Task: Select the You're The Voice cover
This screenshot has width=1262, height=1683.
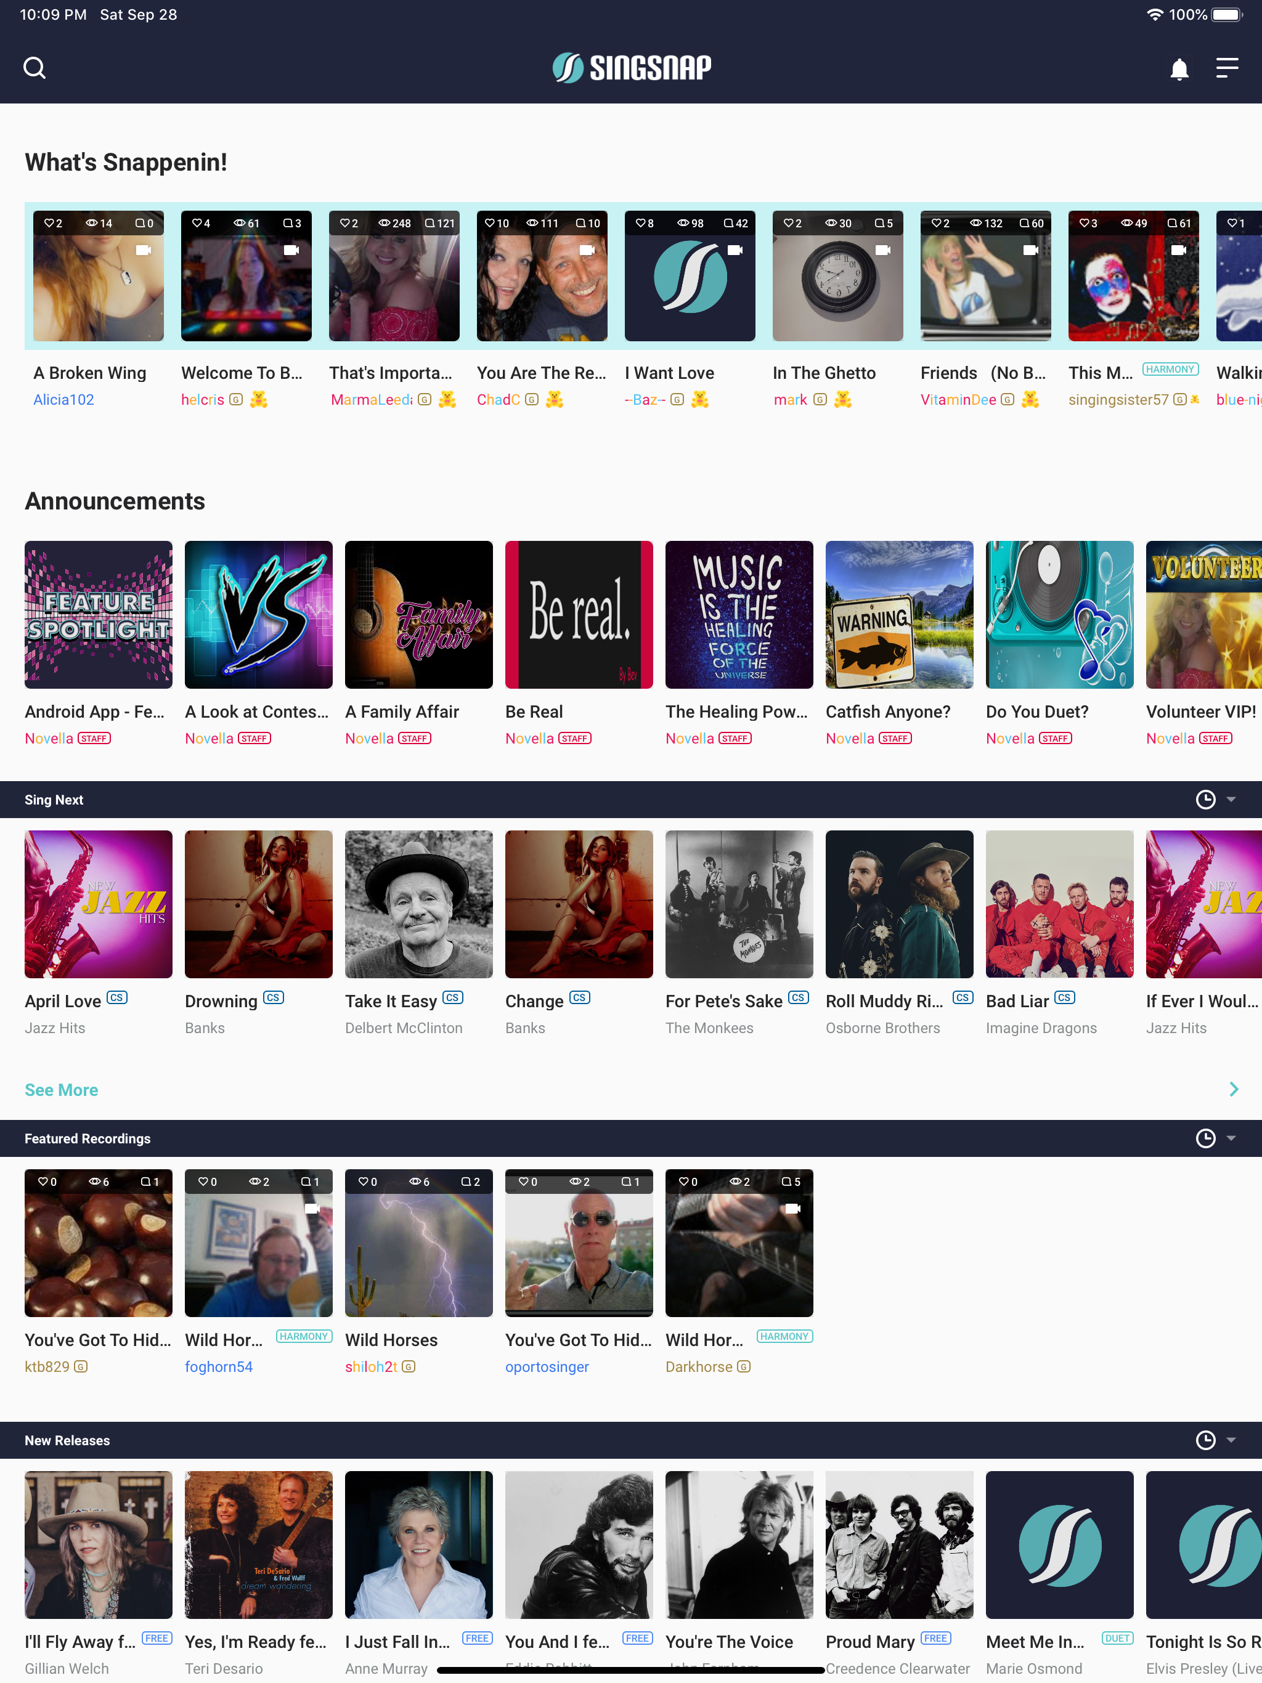Action: click(x=739, y=1544)
